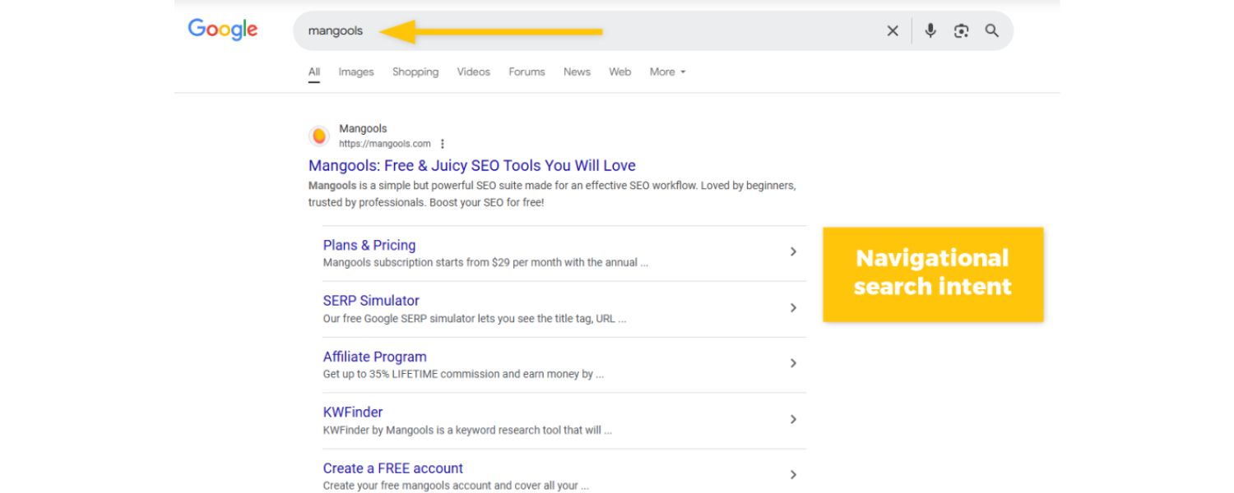Open the Mangools SEO Tools result link
Image resolution: width=1234 pixels, height=493 pixels.
pyautogui.click(x=471, y=165)
